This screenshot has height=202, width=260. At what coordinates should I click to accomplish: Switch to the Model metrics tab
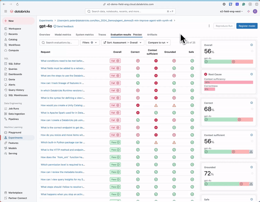63,35
